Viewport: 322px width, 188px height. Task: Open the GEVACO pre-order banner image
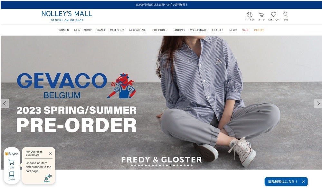coord(161,103)
